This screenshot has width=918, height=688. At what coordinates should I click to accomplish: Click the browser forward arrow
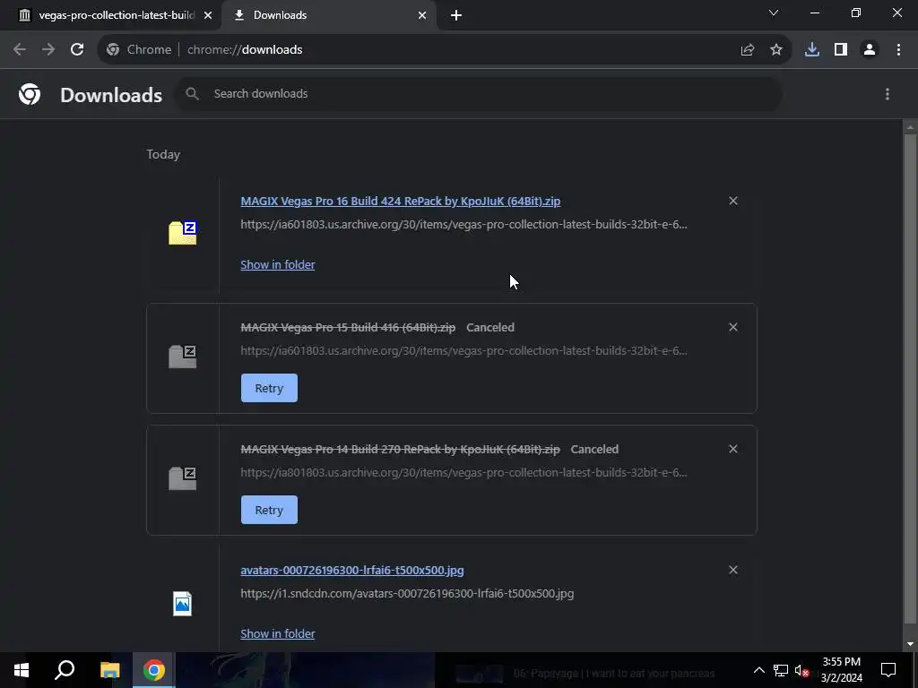click(x=48, y=50)
